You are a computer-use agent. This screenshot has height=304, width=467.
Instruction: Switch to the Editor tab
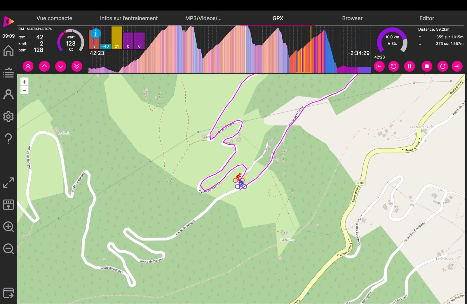426,18
